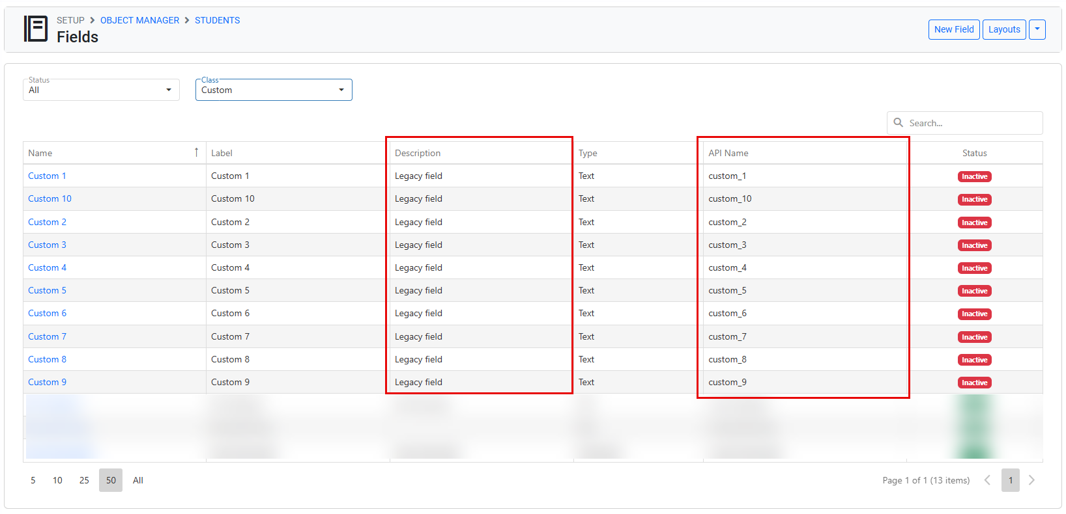Go to next page arrow

point(1031,480)
